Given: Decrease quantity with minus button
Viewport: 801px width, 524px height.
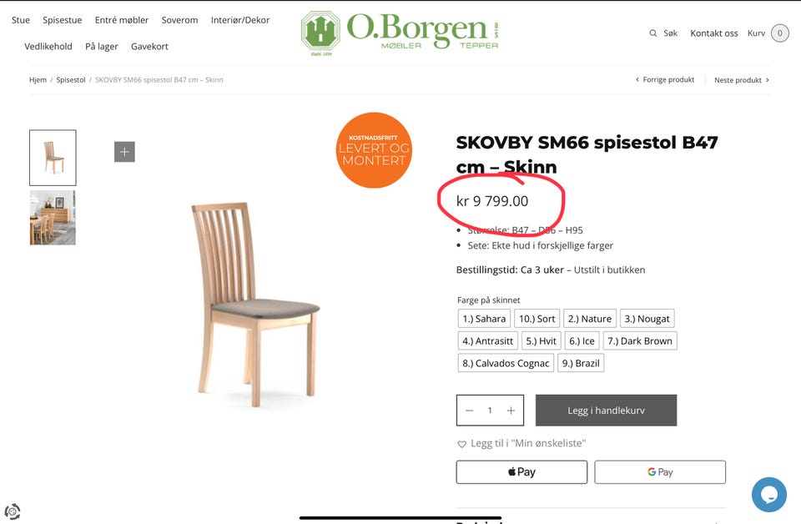Looking at the screenshot, I should (x=470, y=411).
